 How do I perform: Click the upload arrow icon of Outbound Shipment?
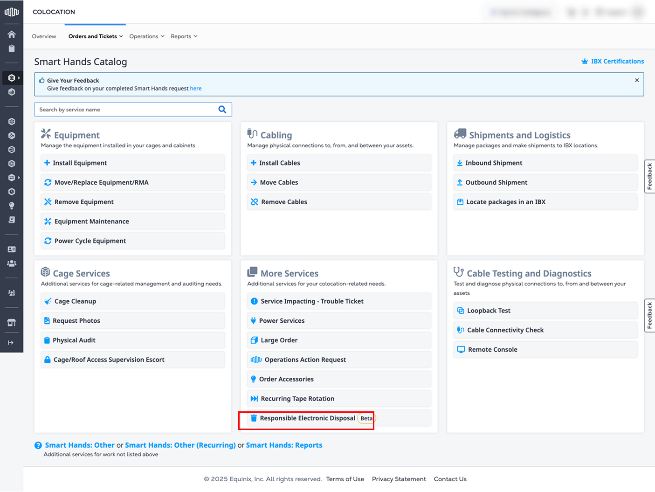[460, 182]
